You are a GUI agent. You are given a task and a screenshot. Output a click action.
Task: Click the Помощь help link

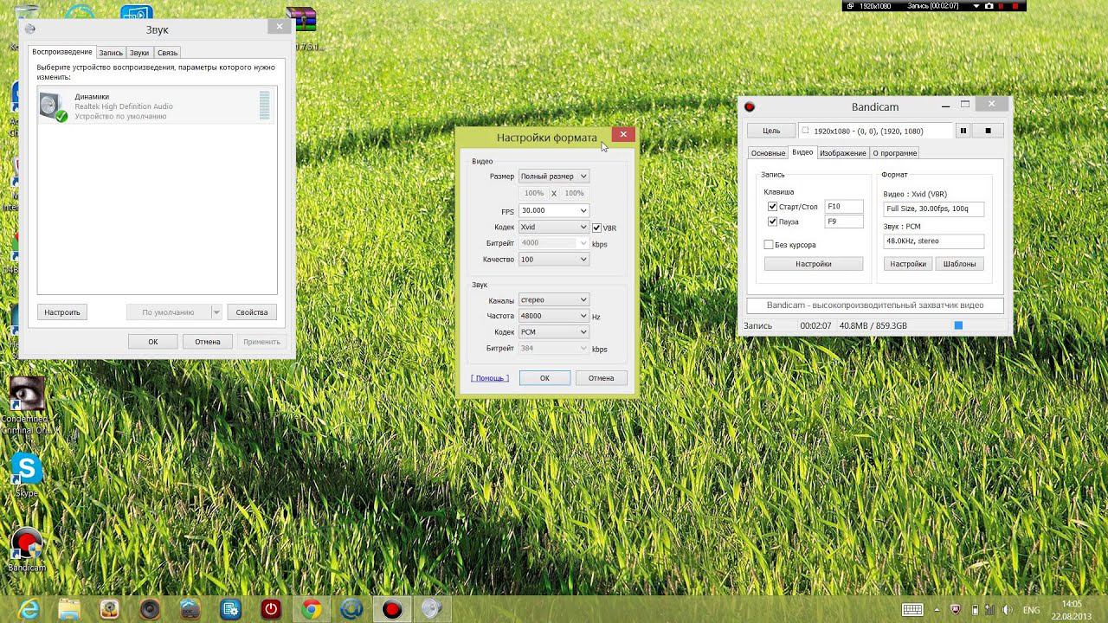click(x=489, y=378)
